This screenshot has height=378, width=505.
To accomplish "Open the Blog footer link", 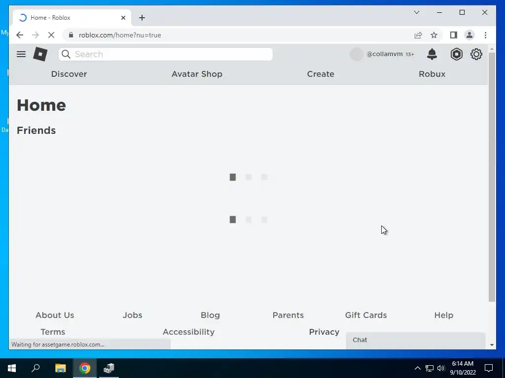I will point(210,315).
